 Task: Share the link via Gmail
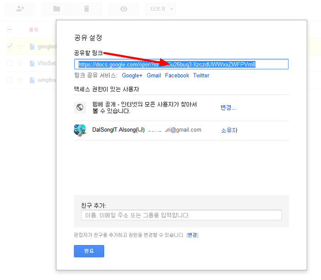pos(154,75)
